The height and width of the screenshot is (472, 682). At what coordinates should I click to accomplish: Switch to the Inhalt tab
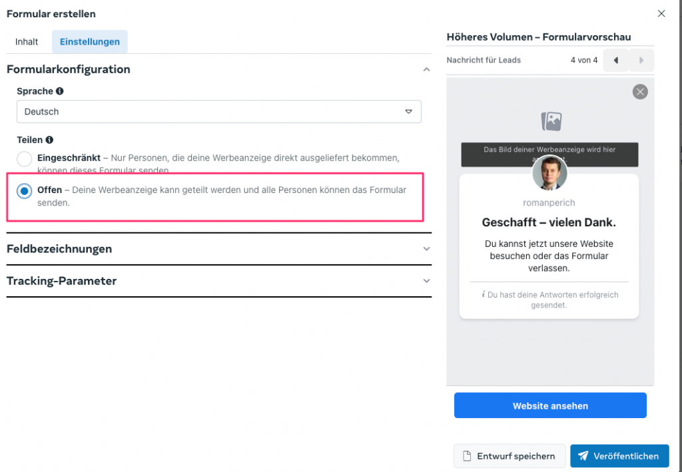pos(27,41)
